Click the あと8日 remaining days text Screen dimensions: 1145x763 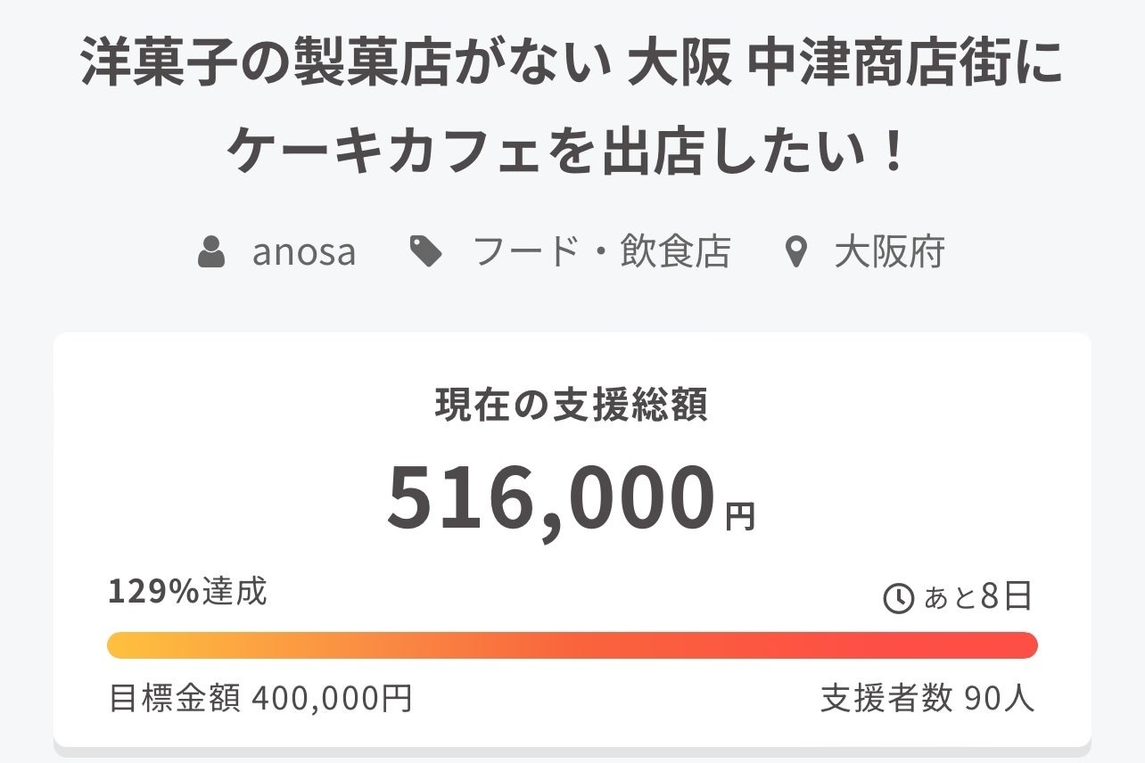click(977, 597)
